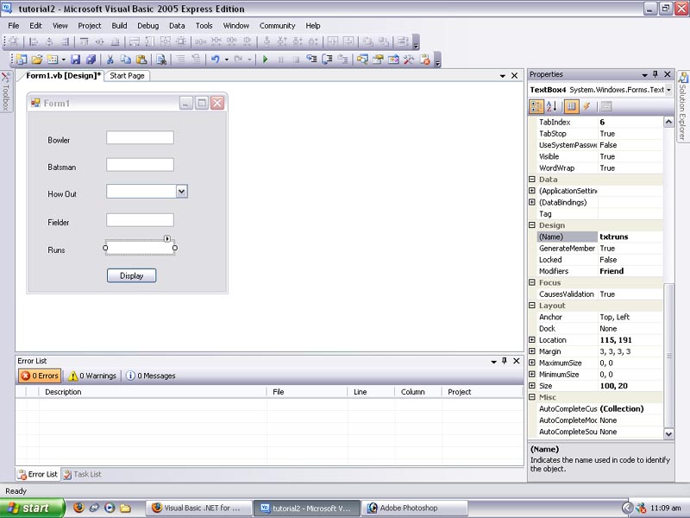Toggle auto-hide pin on Properties panel
Image resolution: width=690 pixels, height=518 pixels.
click(x=655, y=74)
